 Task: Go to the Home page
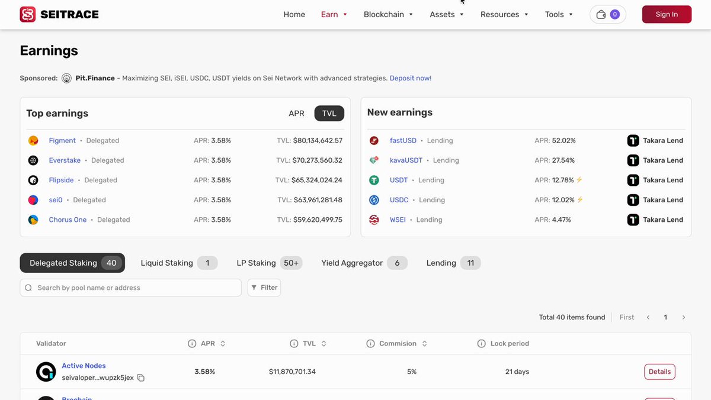pos(294,14)
